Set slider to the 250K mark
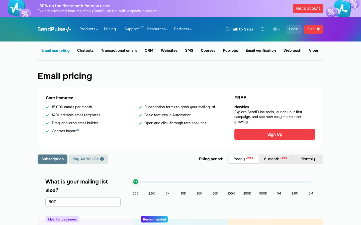 click(x=247, y=193)
